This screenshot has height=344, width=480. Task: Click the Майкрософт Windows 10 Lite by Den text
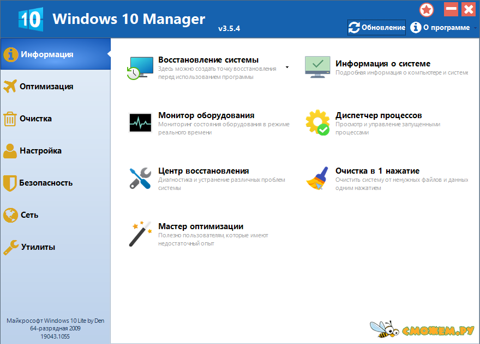[x=56, y=321]
